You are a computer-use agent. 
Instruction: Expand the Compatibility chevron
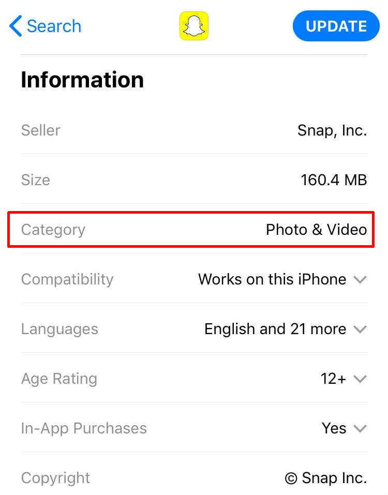[x=360, y=280]
